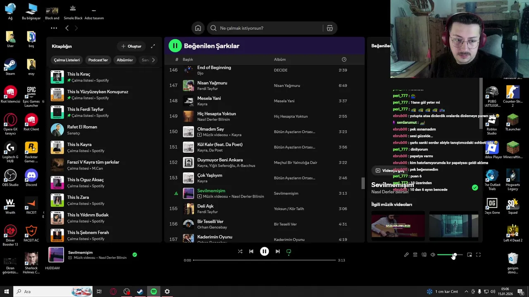
Task: Click the Kitaplığın library heading
Action: click(62, 46)
